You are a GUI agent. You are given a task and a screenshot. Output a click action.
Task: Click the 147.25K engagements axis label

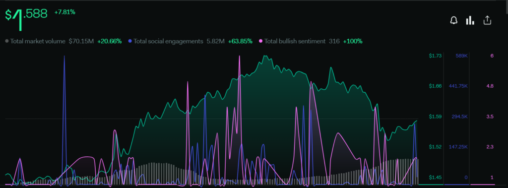pyautogui.click(x=458, y=147)
